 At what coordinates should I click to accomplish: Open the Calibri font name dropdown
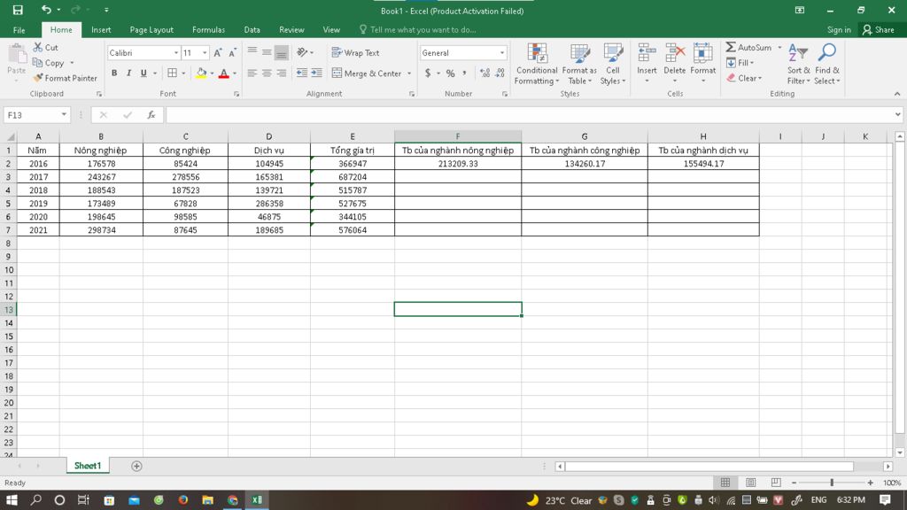click(x=176, y=52)
